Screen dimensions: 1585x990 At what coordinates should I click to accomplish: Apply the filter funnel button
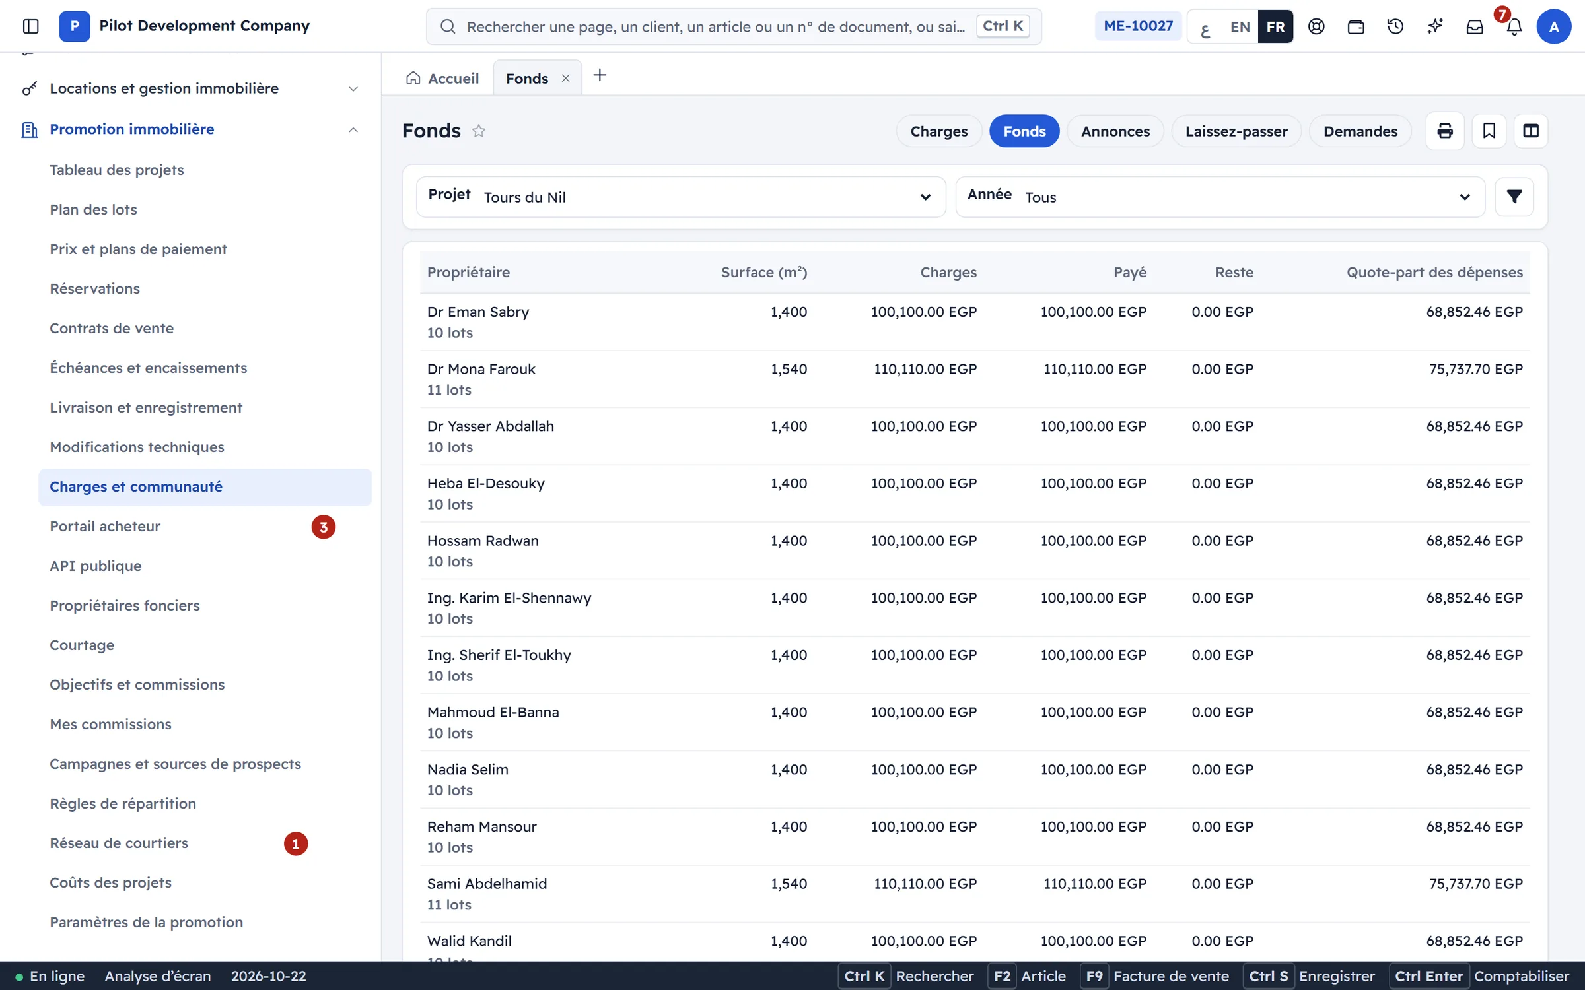[x=1514, y=197]
